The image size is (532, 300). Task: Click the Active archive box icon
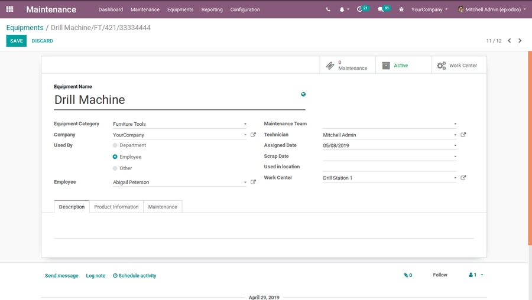coord(386,66)
